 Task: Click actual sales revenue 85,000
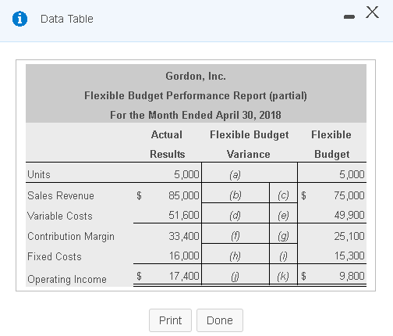[184, 195]
